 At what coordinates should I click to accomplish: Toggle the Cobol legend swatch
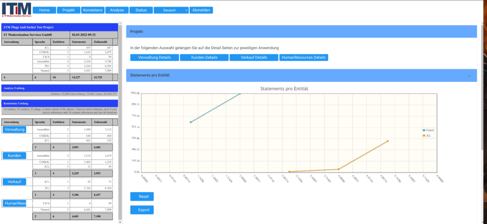point(424,130)
